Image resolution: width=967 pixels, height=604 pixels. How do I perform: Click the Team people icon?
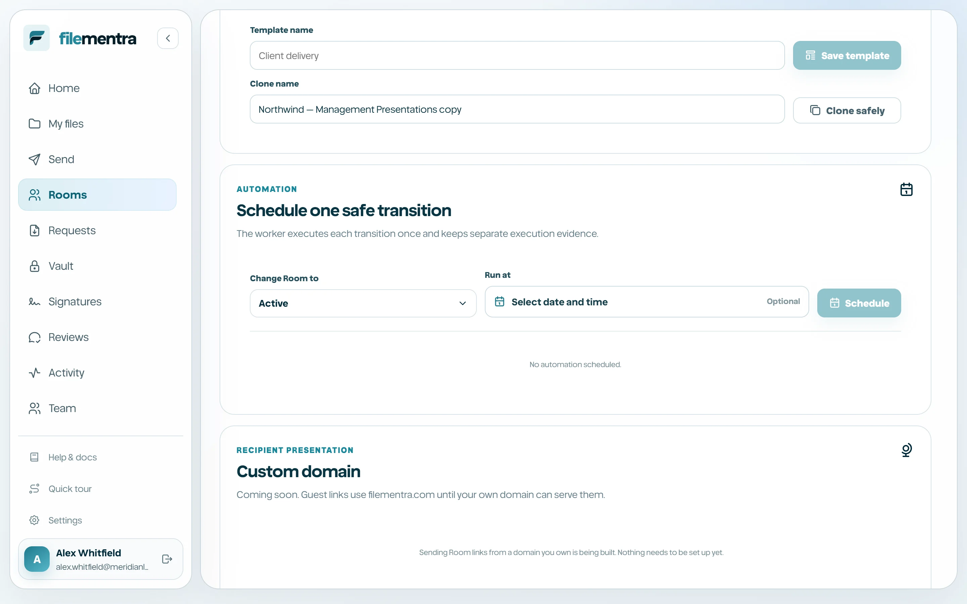pos(35,408)
